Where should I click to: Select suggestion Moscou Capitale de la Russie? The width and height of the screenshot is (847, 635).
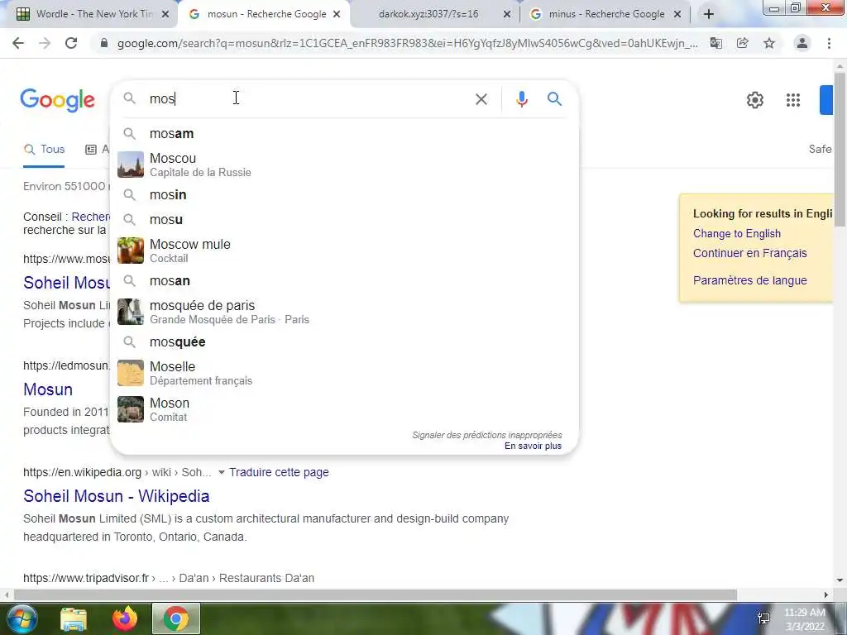pyautogui.click(x=344, y=165)
